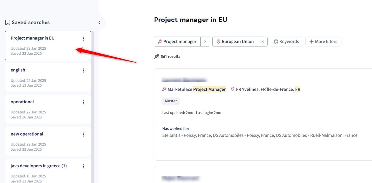Screen dimensions: 372x183
Task: Click the saved searches list scrollbar
Action: click(93, 99)
